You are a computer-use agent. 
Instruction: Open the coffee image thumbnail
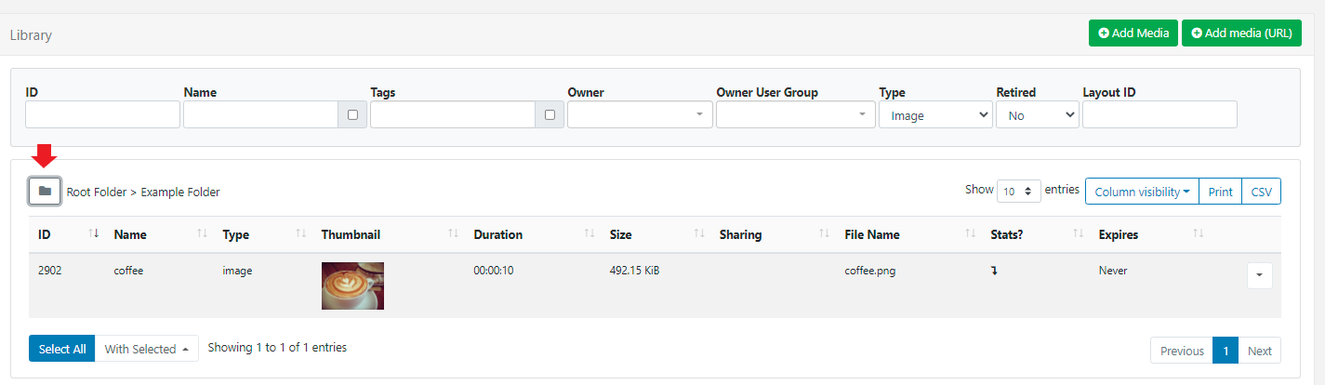point(352,285)
